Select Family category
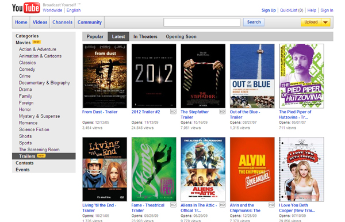Image resolution: width=345 pixels, height=222 pixels. click(25, 96)
